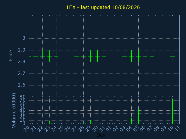Click the price bar for day 23
The height and width of the screenshot is (139, 186).
(x=50, y=56)
